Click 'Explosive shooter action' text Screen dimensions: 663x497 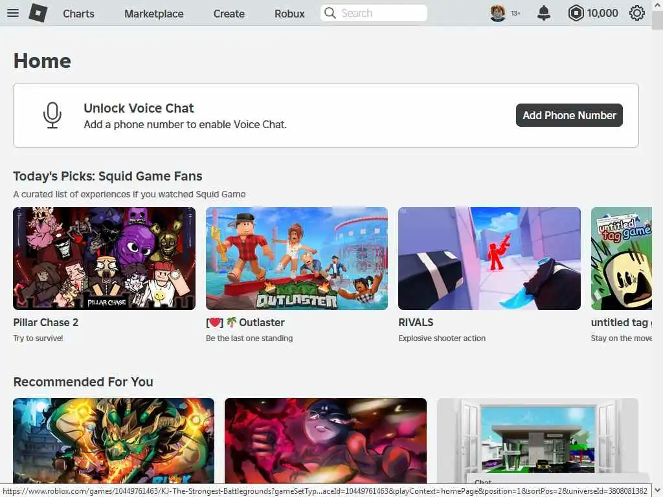pos(442,338)
